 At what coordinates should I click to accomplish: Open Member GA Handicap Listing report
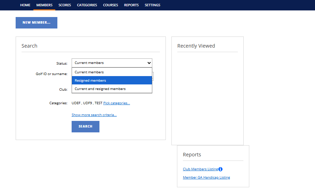point(206,177)
